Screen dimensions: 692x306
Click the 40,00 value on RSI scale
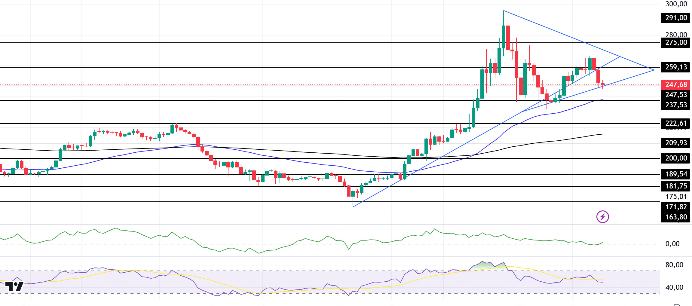click(674, 288)
